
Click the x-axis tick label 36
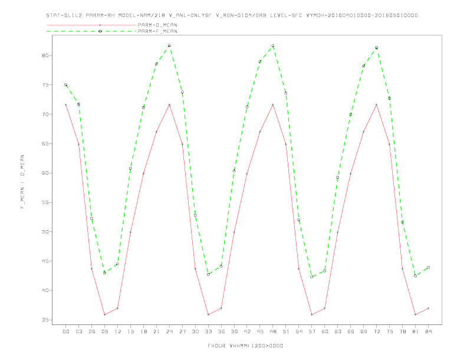tap(221, 332)
